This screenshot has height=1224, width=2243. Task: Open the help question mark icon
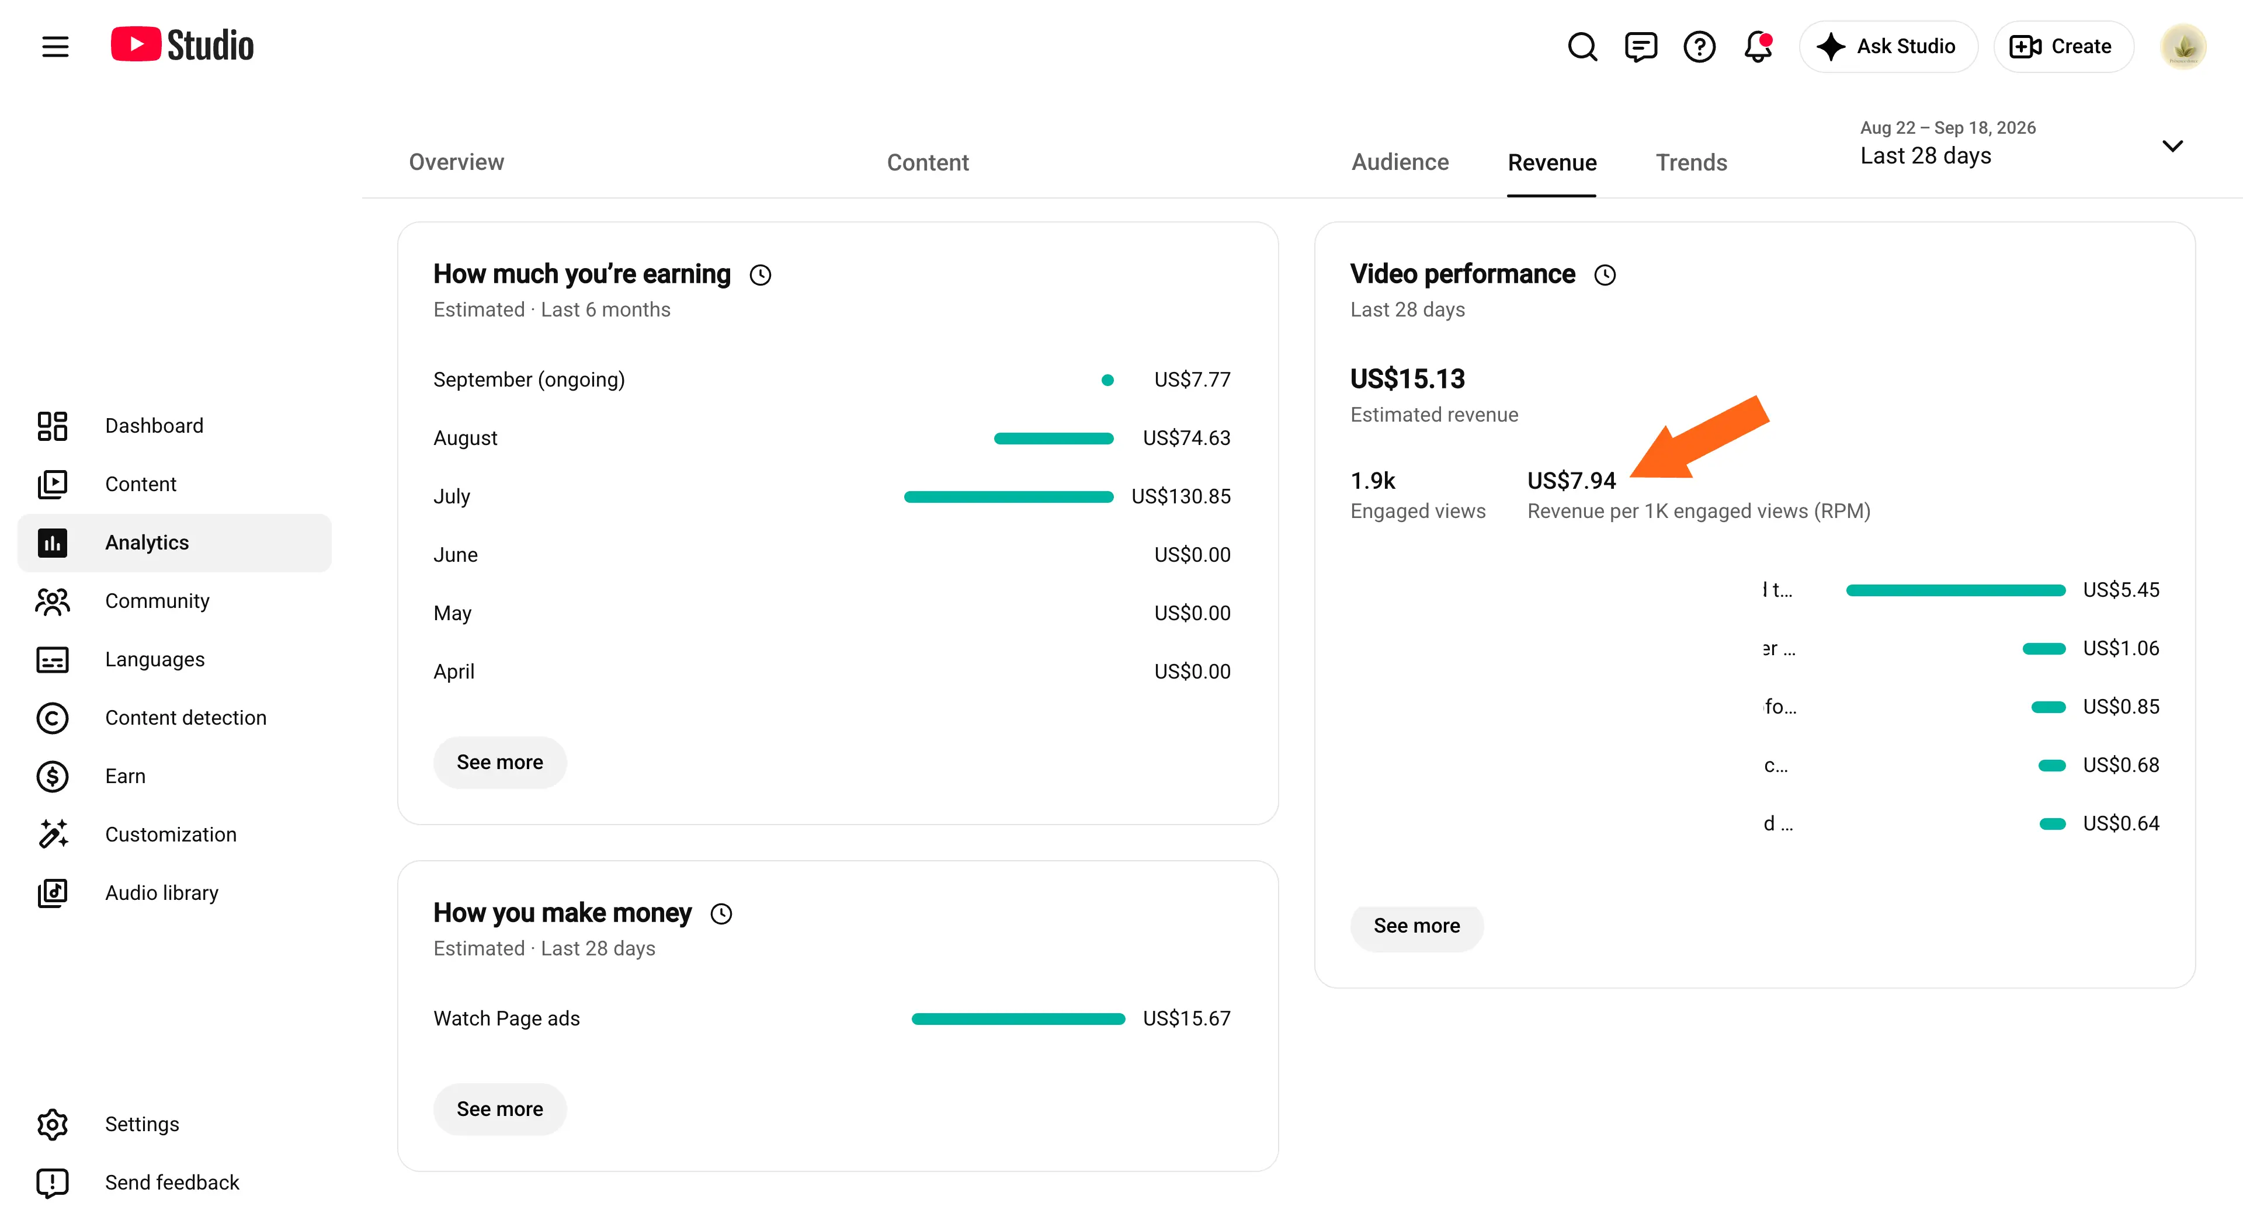pyautogui.click(x=1699, y=46)
